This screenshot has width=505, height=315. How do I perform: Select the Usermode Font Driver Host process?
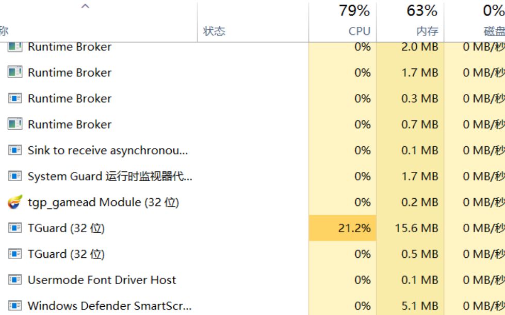(x=102, y=280)
